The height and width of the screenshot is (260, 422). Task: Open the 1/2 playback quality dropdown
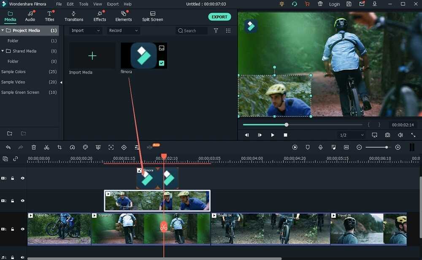tap(352, 135)
